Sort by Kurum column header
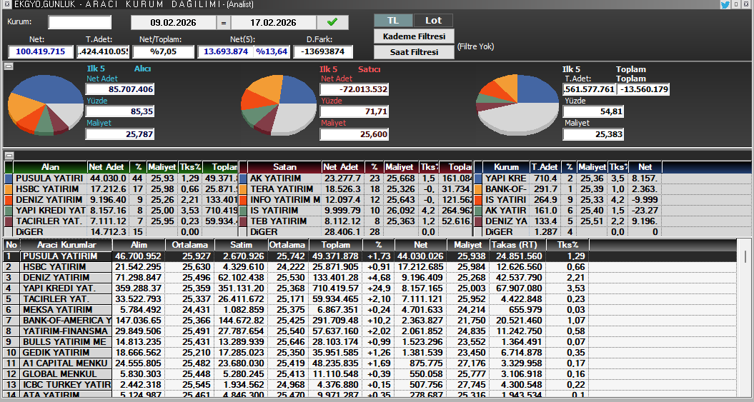Image resolution: width=754 pixels, height=402 pixels. click(x=506, y=167)
